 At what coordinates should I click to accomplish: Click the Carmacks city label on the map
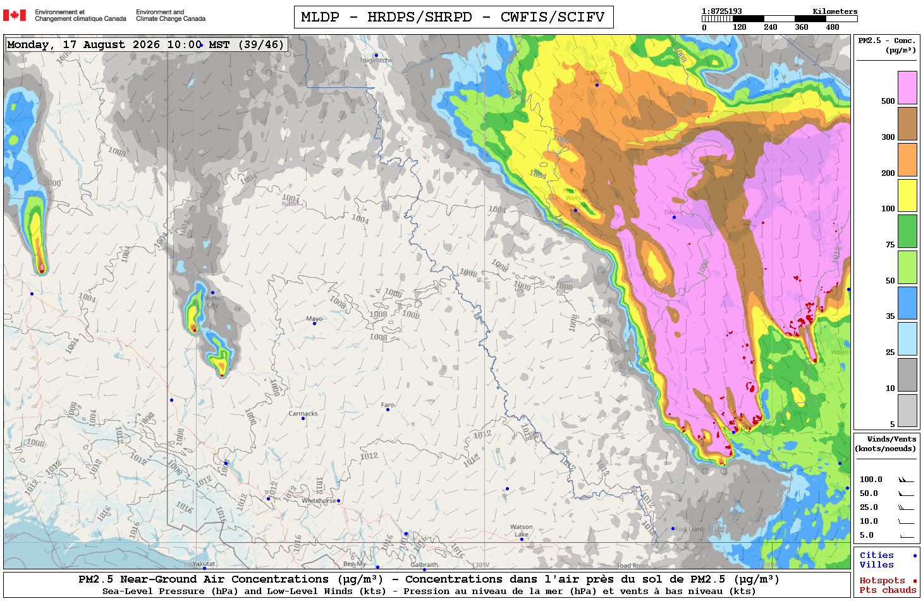pos(303,414)
